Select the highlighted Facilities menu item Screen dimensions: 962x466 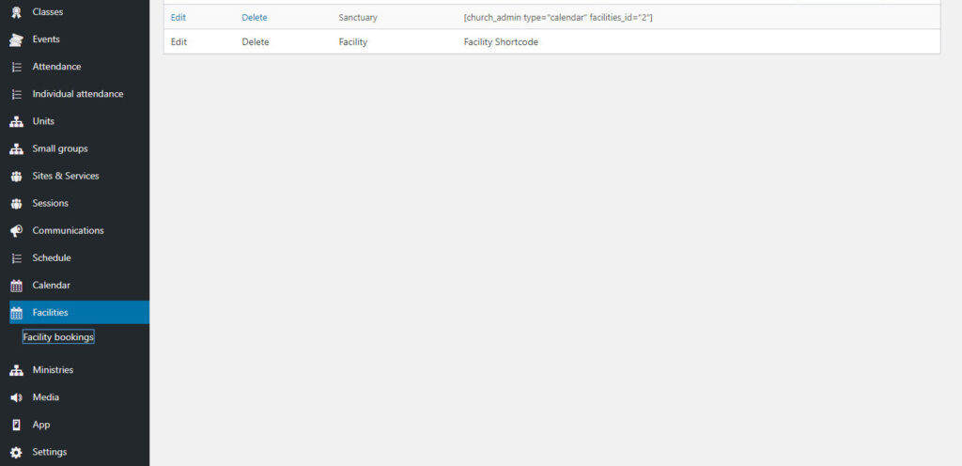tap(50, 313)
